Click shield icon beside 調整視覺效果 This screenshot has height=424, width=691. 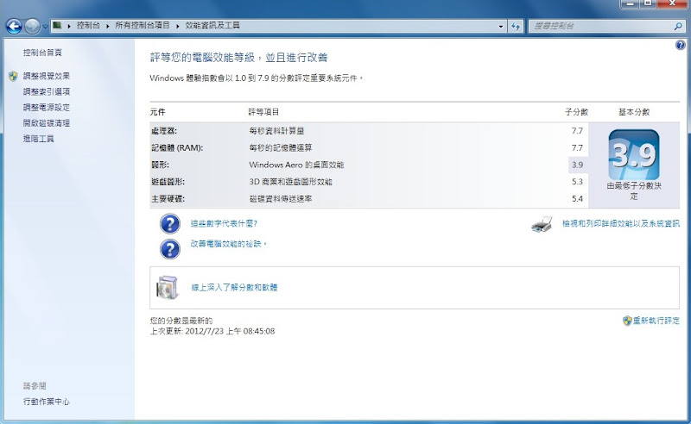13,76
